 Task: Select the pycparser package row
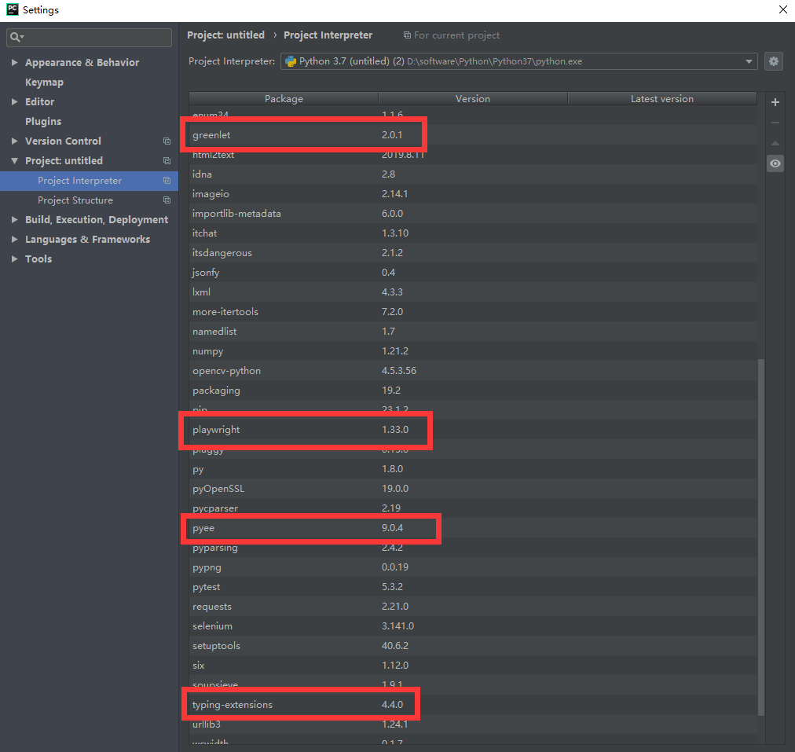473,508
